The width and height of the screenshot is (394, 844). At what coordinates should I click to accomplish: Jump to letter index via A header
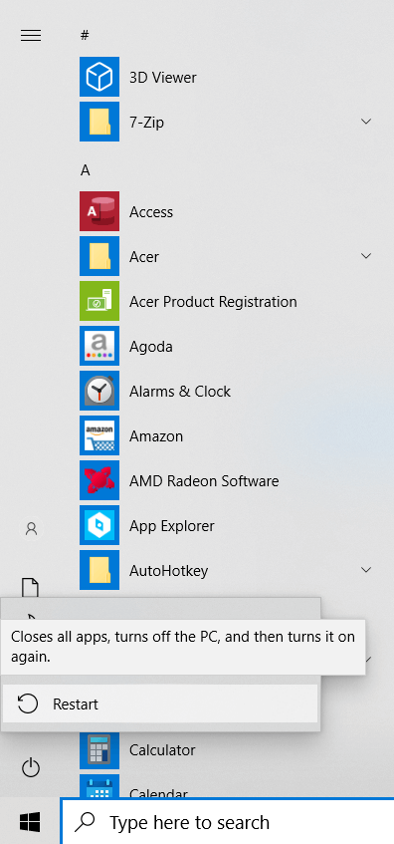(85, 170)
